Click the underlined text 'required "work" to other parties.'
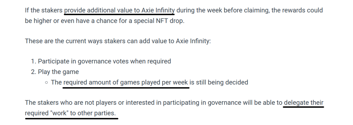This screenshot has width=353, height=125. click(x=71, y=113)
